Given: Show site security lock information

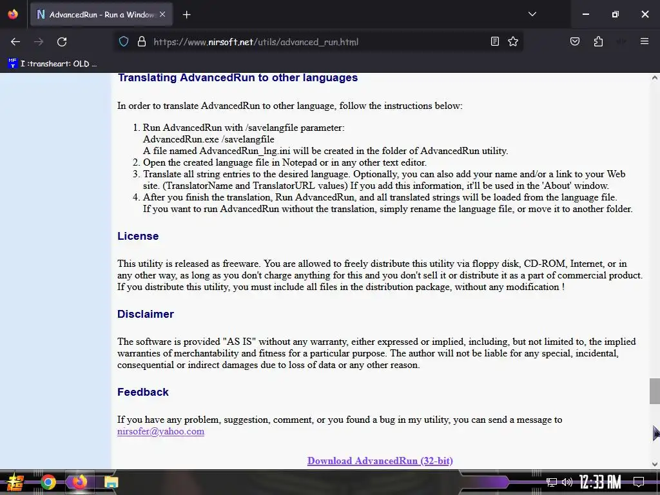Looking at the screenshot, I should 142,42.
